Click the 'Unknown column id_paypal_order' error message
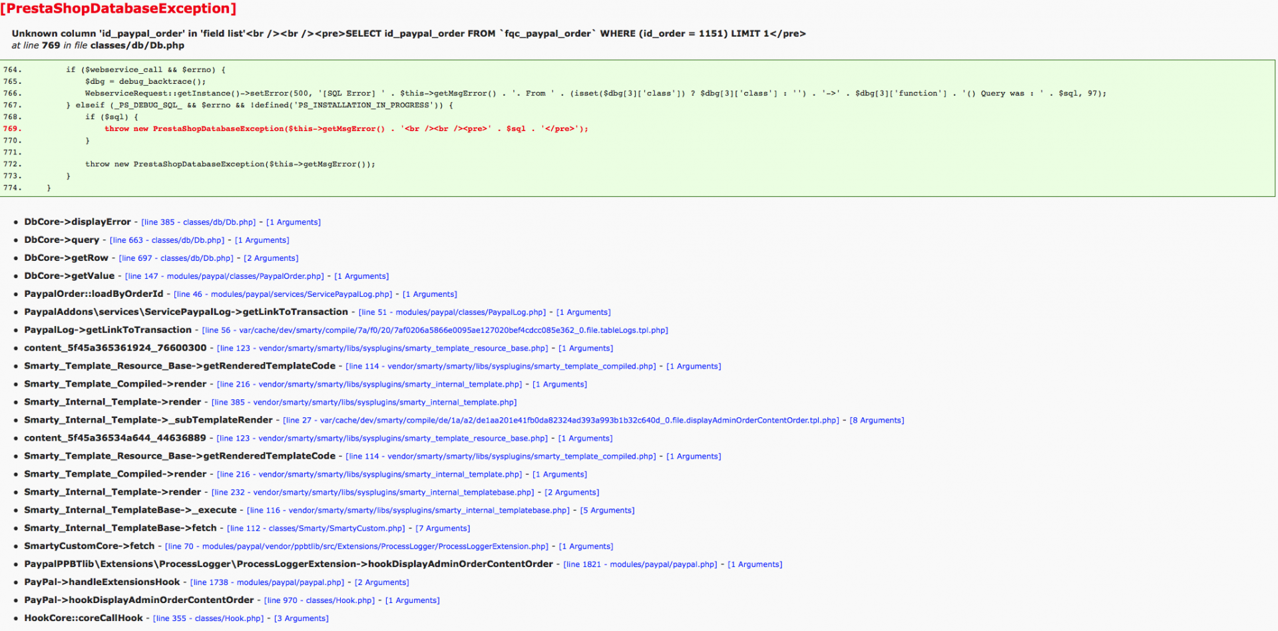 tap(409, 34)
